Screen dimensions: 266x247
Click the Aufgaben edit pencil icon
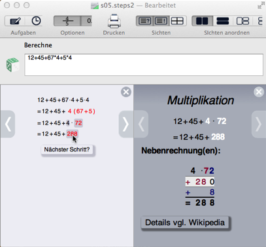(x=15, y=21)
